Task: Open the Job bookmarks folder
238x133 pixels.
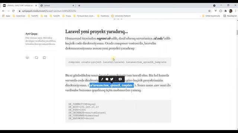Action: [x=44, y=16]
